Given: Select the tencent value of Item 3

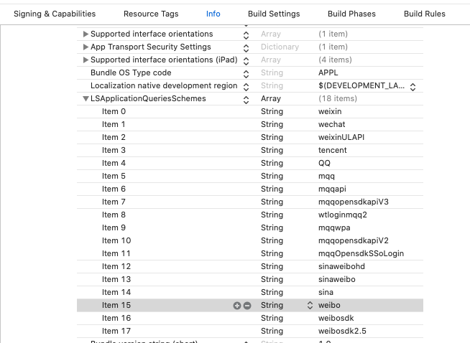Looking at the screenshot, I should [333, 150].
